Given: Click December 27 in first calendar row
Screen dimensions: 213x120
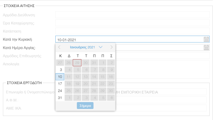Looking at the screenshot, I should point(60,63).
